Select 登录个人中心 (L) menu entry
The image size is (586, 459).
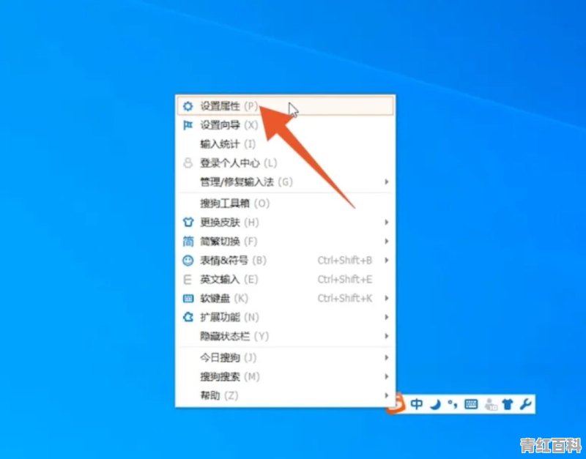point(285,163)
